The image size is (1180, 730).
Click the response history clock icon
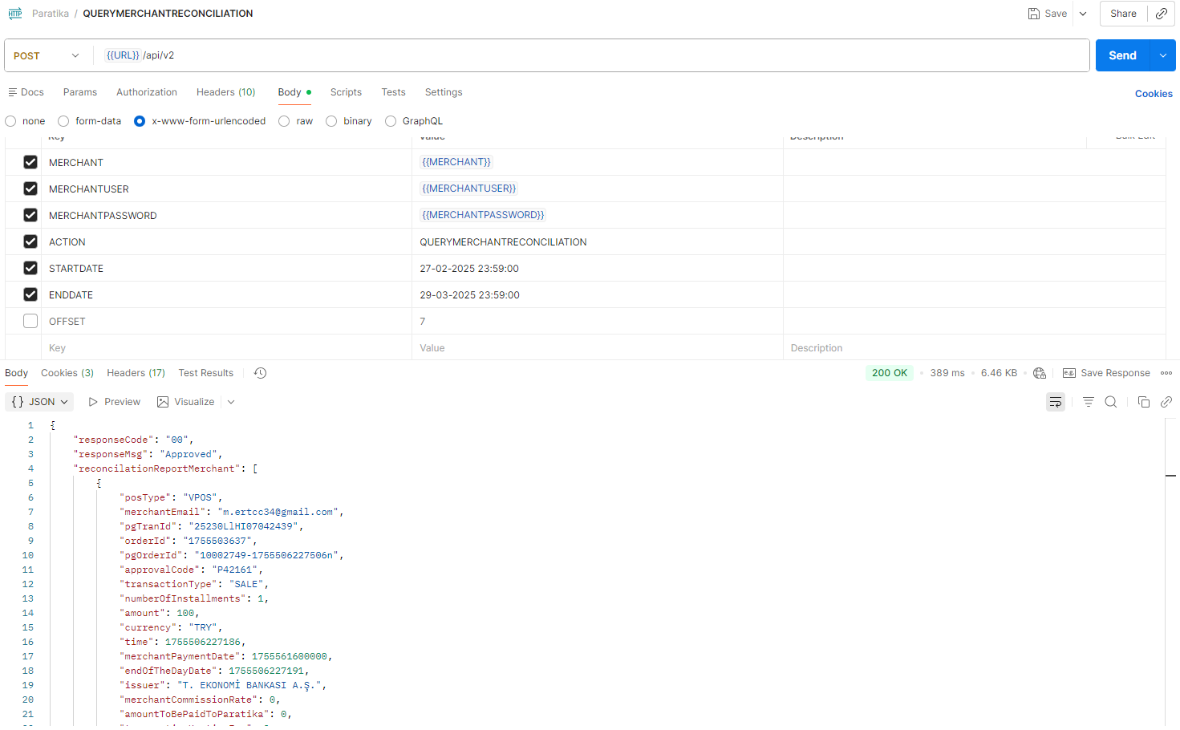[260, 373]
